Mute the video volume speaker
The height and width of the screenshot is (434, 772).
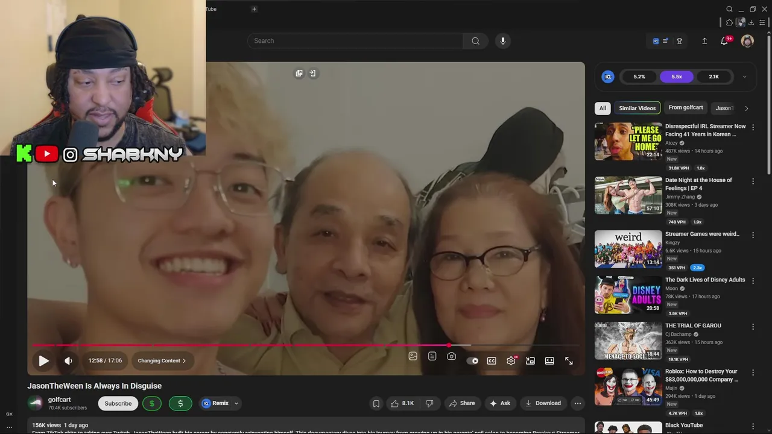[x=68, y=360]
